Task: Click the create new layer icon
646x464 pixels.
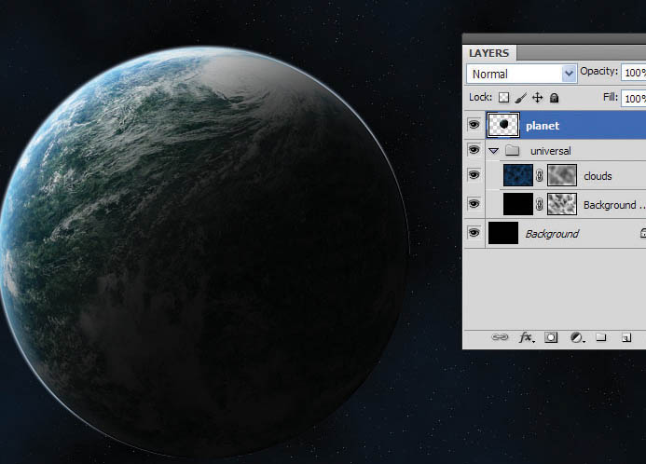Action: (627, 337)
